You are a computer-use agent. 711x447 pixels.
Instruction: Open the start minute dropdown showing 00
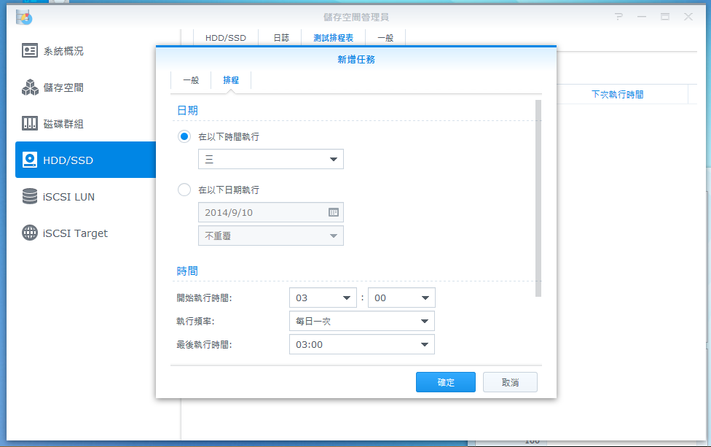point(401,298)
